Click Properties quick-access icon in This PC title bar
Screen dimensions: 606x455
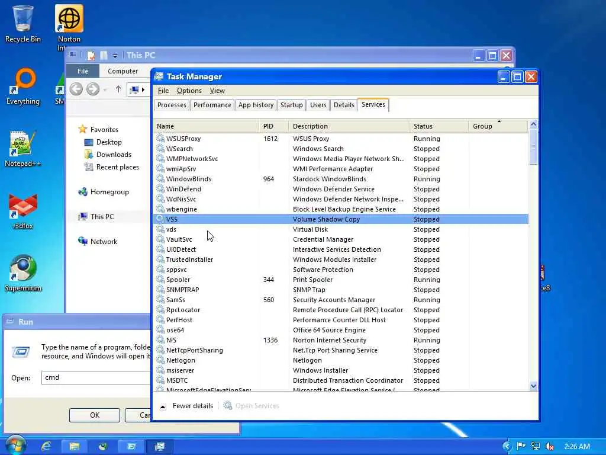click(x=91, y=56)
